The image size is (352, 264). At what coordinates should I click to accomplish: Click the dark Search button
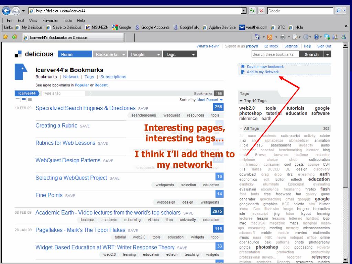tap(311, 54)
